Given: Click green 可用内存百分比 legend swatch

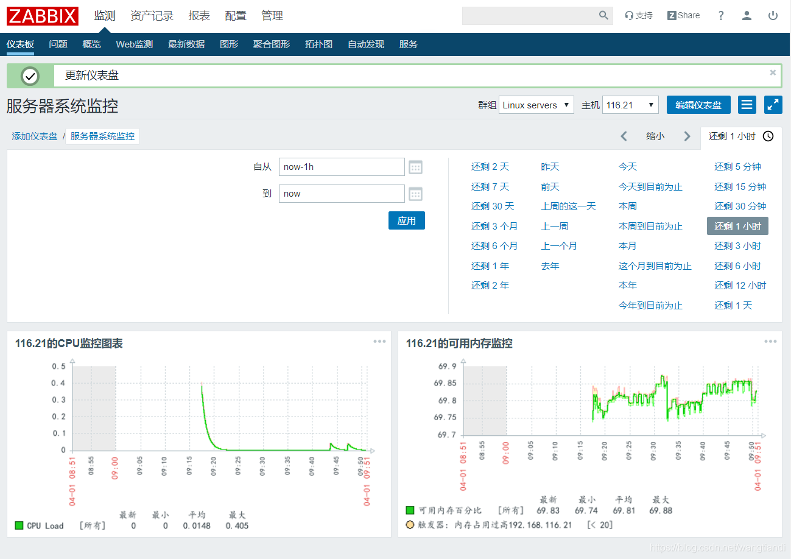Looking at the screenshot, I should (x=410, y=510).
